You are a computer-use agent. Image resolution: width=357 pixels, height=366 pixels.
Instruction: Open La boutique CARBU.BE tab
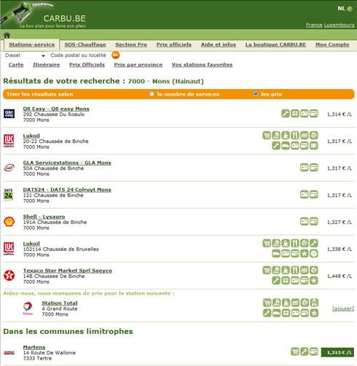click(275, 44)
